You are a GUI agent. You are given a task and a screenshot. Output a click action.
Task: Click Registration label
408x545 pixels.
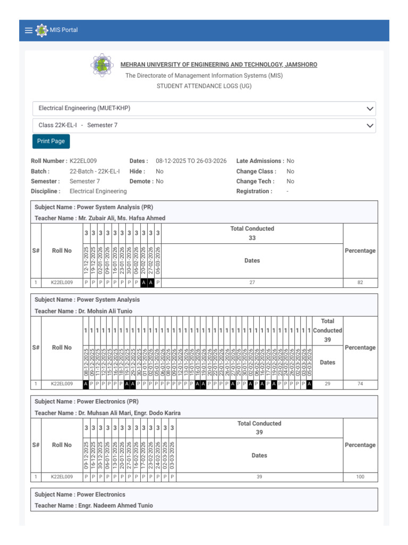[x=254, y=191]
